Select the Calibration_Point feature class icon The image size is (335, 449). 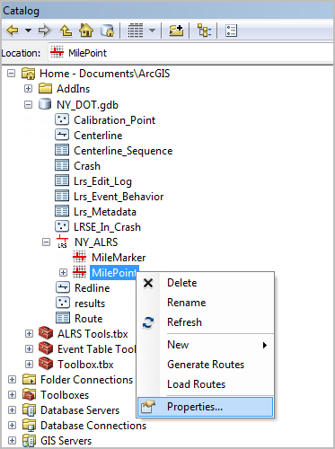coord(62,119)
